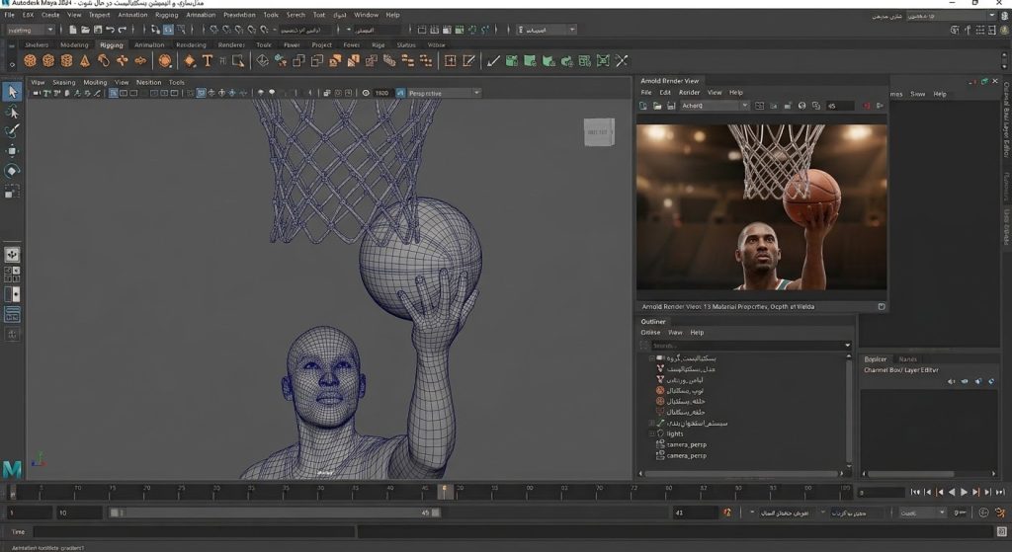
Task: Click the New Scene icon in status line
Action: point(73,30)
